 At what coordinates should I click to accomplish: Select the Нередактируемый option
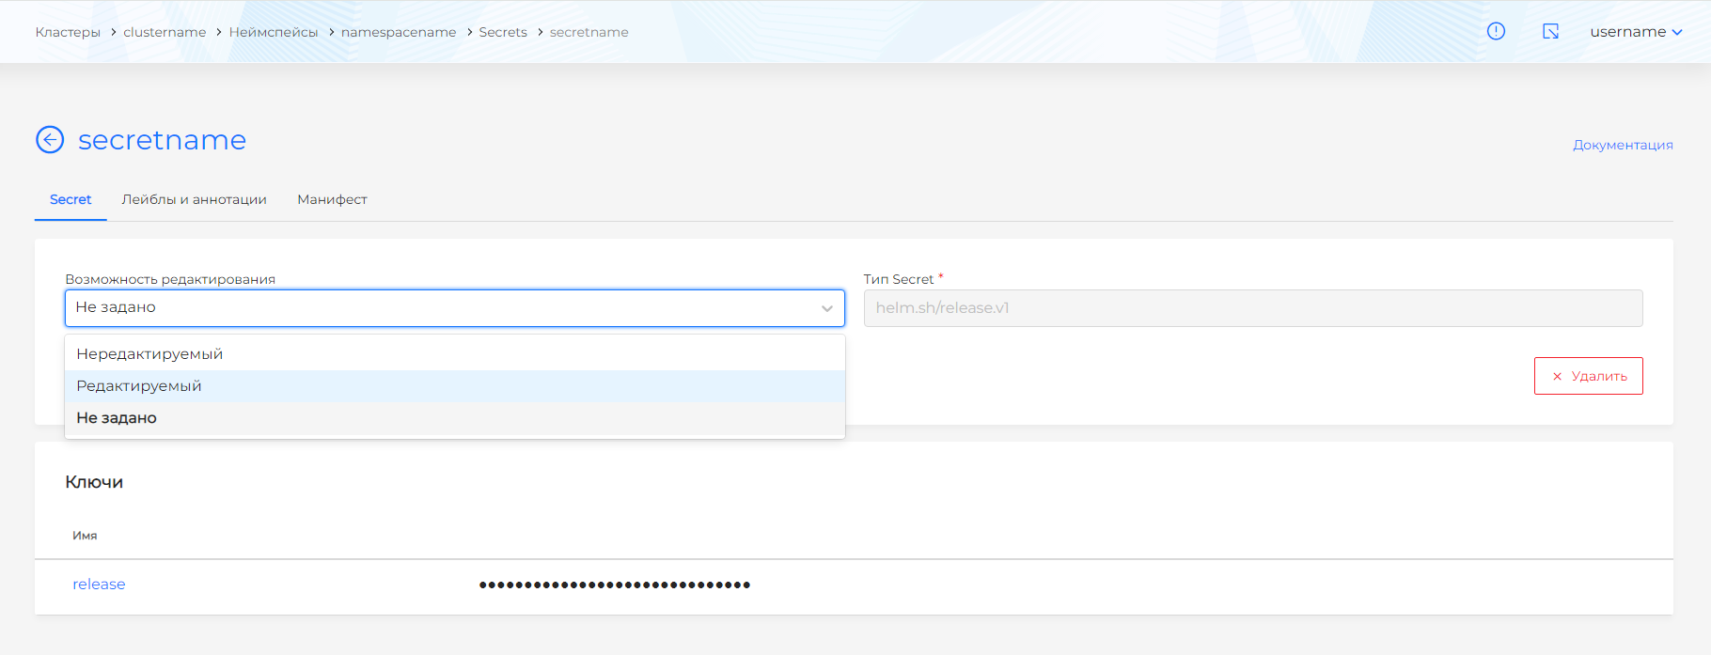(x=149, y=354)
